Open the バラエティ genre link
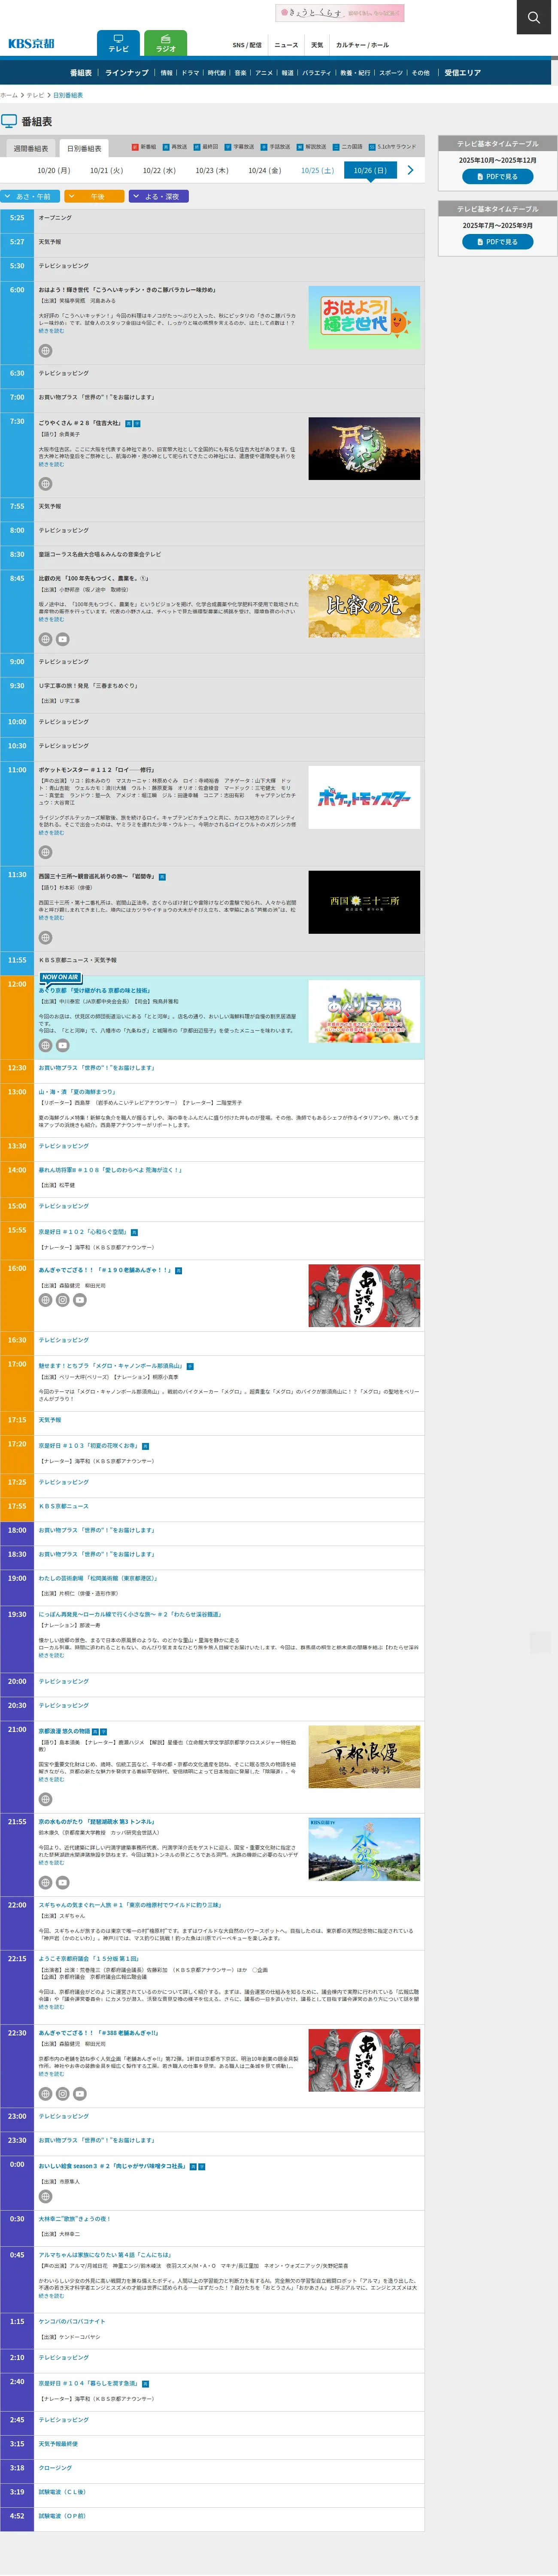 (x=317, y=73)
